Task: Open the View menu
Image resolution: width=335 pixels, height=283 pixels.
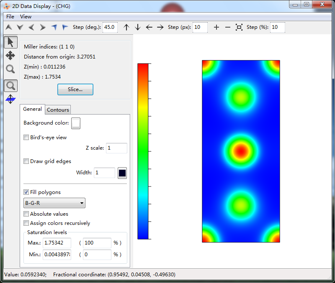Action: [x=26, y=17]
